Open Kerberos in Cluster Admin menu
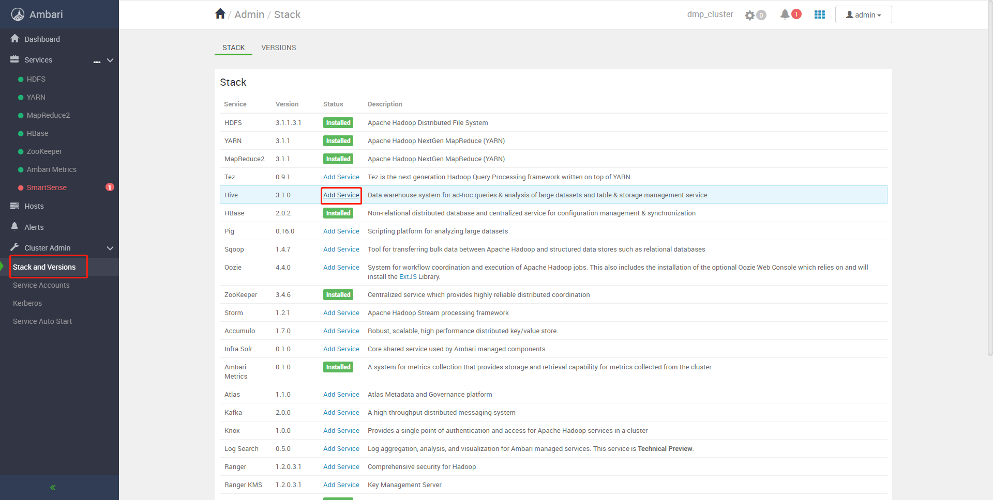 pyautogui.click(x=27, y=303)
